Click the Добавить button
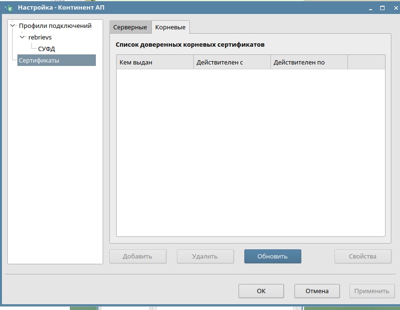Image resolution: width=400 pixels, height=310 pixels. (x=138, y=256)
